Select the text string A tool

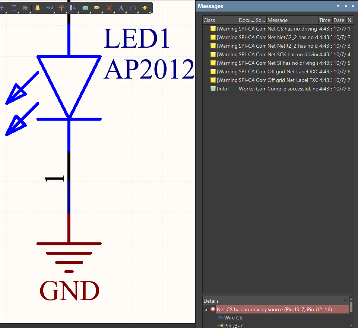tap(121, 8)
